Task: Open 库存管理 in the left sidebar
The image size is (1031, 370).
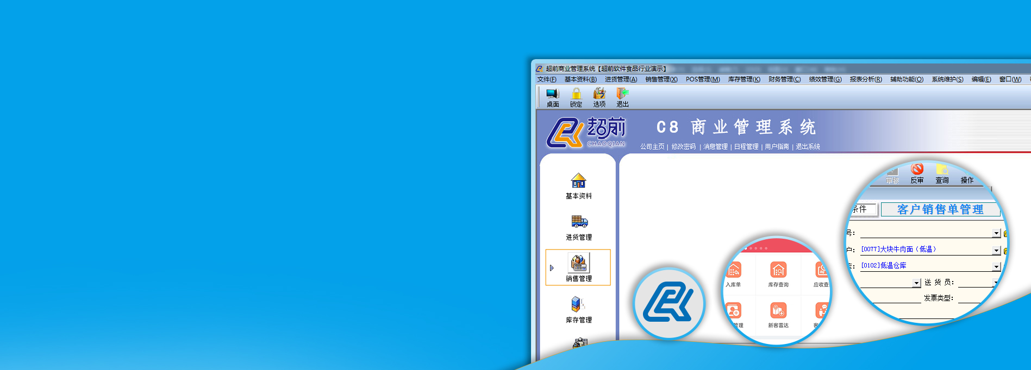Action: click(x=579, y=310)
